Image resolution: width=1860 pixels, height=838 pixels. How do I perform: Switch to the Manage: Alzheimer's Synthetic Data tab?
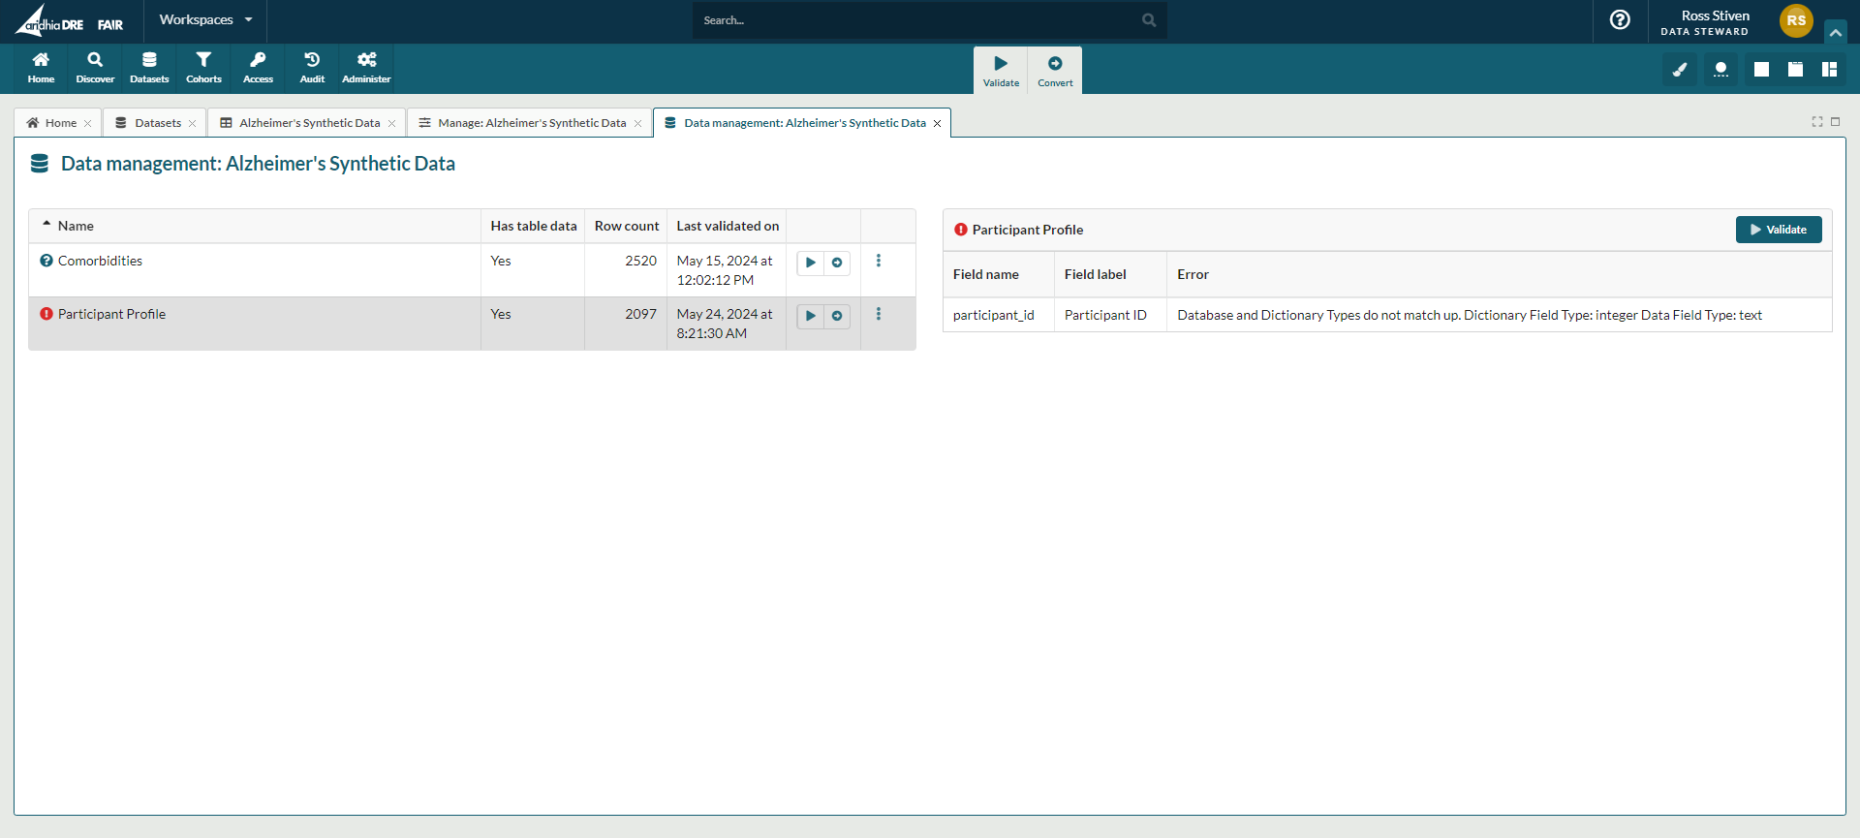pos(531,123)
